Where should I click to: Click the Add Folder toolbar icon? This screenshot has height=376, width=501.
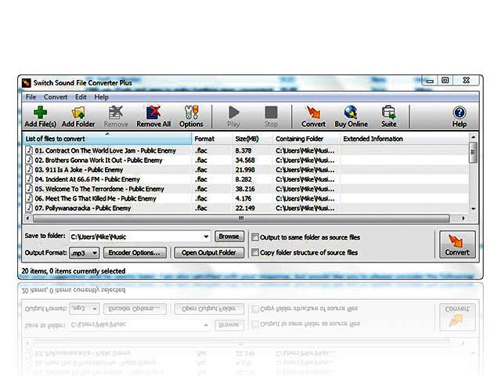coord(78,116)
